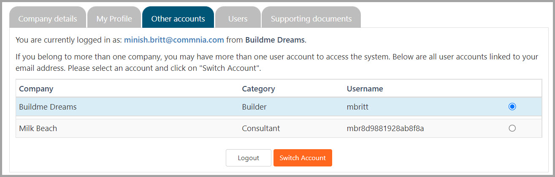Click the mbritt username cell
This screenshot has width=555, height=177.
click(x=357, y=107)
